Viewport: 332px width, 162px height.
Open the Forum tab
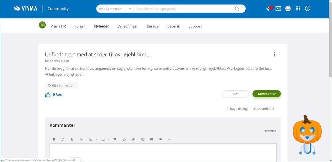(x=80, y=26)
